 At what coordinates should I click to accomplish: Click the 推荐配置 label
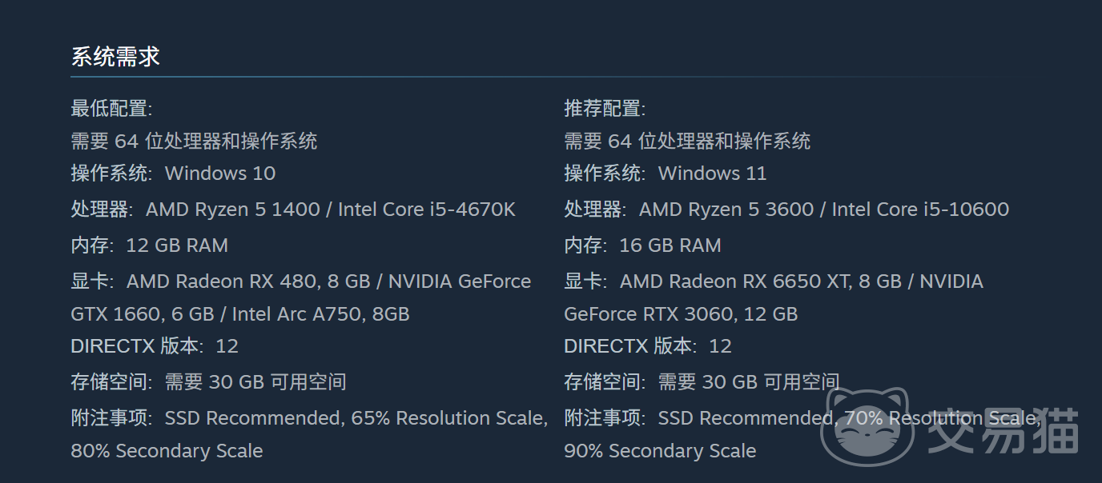(604, 108)
